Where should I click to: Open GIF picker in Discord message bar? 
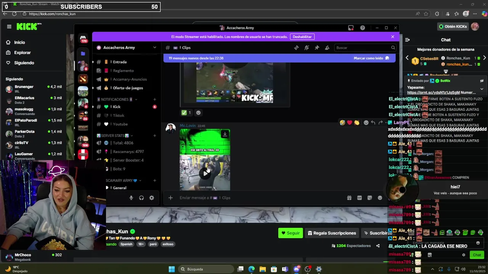(x=360, y=198)
